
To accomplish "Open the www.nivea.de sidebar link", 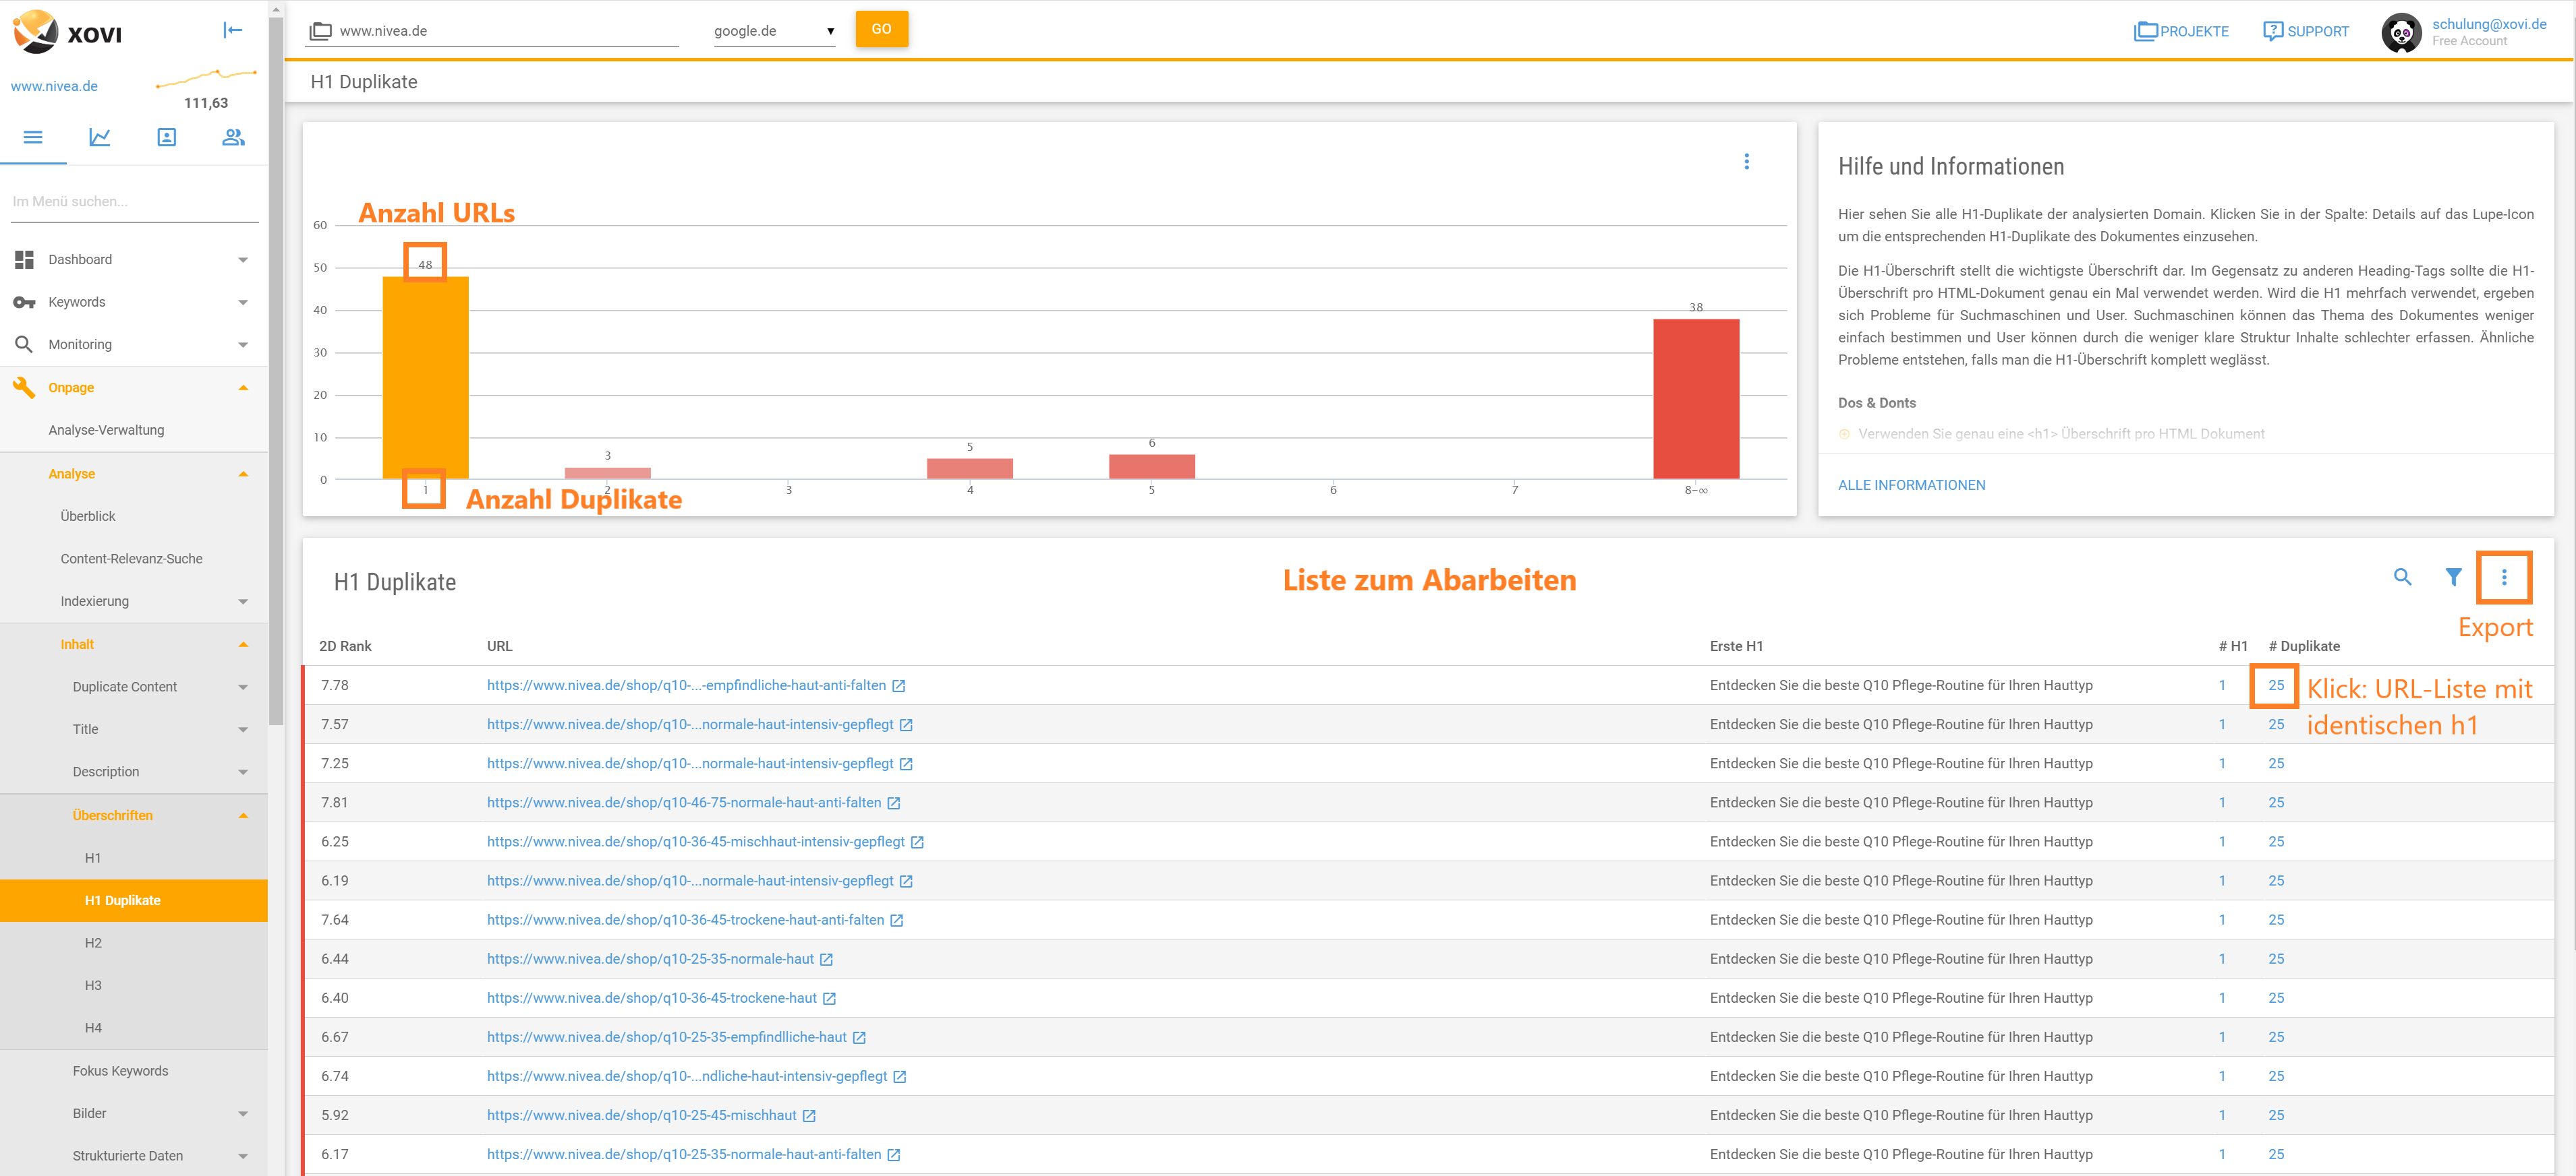I will point(54,87).
